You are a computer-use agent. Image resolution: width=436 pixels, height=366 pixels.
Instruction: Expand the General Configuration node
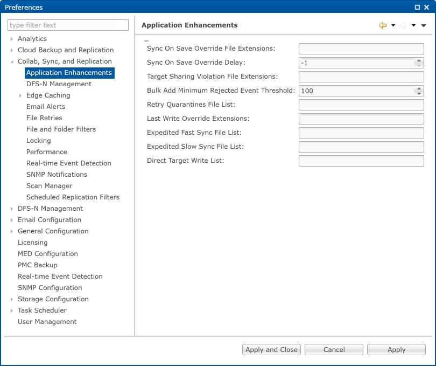point(12,231)
